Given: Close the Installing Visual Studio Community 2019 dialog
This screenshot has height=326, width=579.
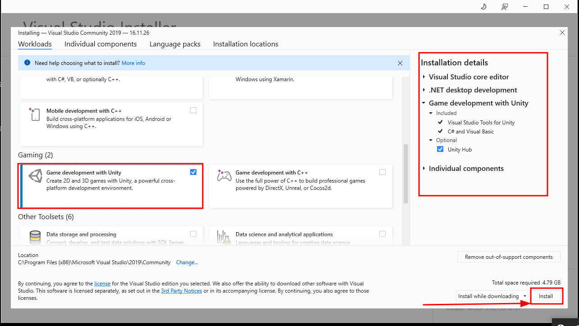Looking at the screenshot, I should tap(562, 32).
